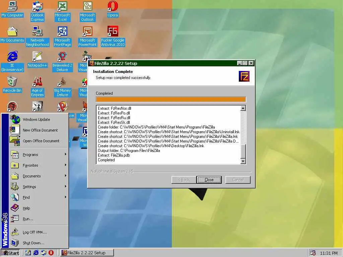
Task: Select the Age of Empires shortcut
Action: coord(38,87)
